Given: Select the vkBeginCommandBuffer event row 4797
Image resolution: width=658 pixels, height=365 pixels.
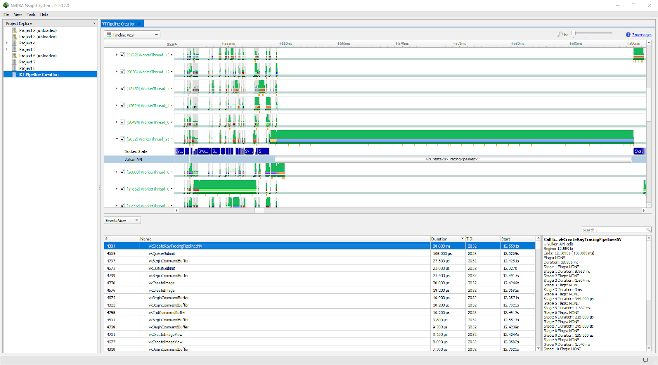Looking at the screenshot, I should click(x=320, y=261).
